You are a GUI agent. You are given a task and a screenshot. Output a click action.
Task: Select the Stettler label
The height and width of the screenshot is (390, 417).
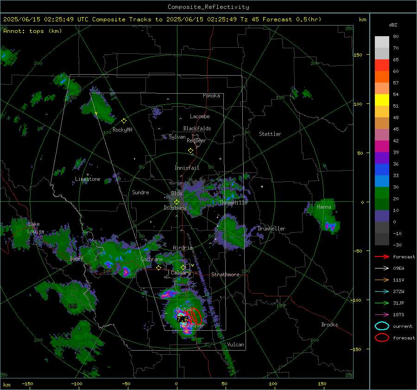pos(270,134)
